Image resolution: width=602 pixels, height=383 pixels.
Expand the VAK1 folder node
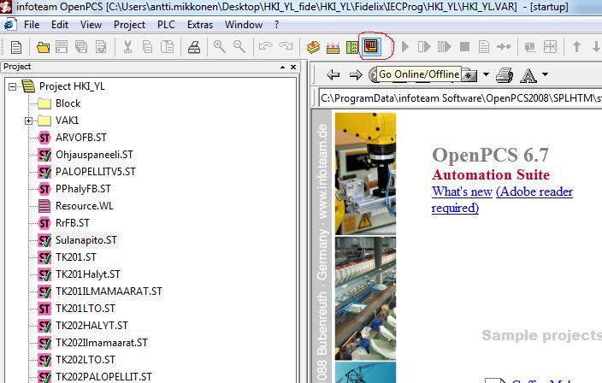point(28,121)
